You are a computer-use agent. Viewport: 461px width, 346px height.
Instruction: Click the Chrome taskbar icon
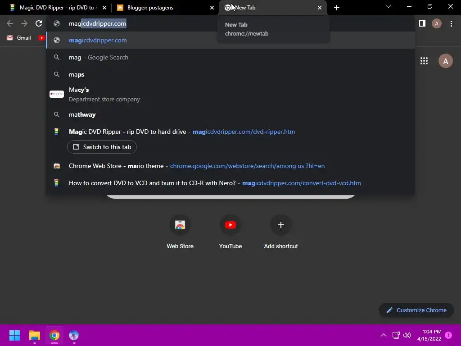[54, 335]
